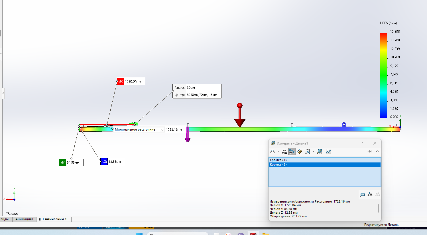The height and width of the screenshot is (235, 427).
Task: Click the Measure dialog help question mark
Action: pyautogui.click(x=362, y=143)
